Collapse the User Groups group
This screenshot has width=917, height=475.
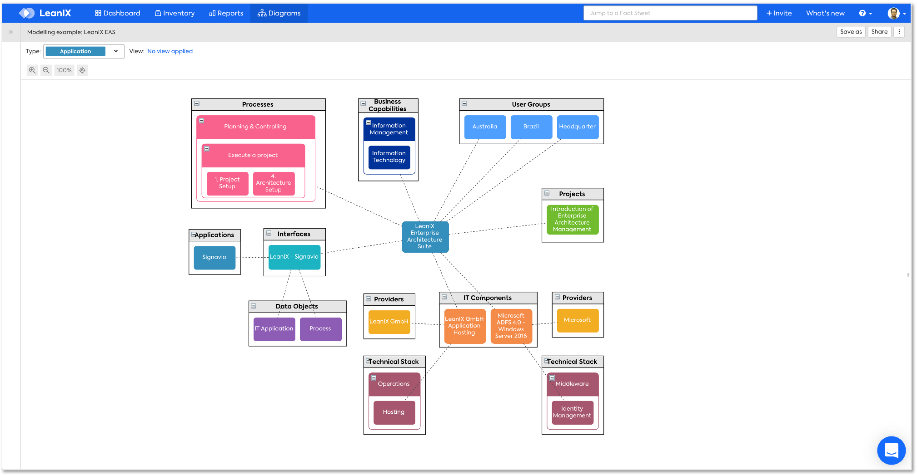click(464, 104)
